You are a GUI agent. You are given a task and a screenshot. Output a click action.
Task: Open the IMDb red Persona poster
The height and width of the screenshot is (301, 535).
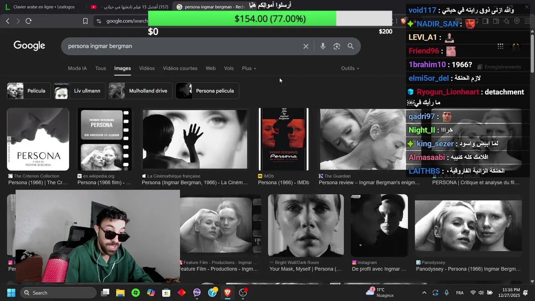[284, 139]
